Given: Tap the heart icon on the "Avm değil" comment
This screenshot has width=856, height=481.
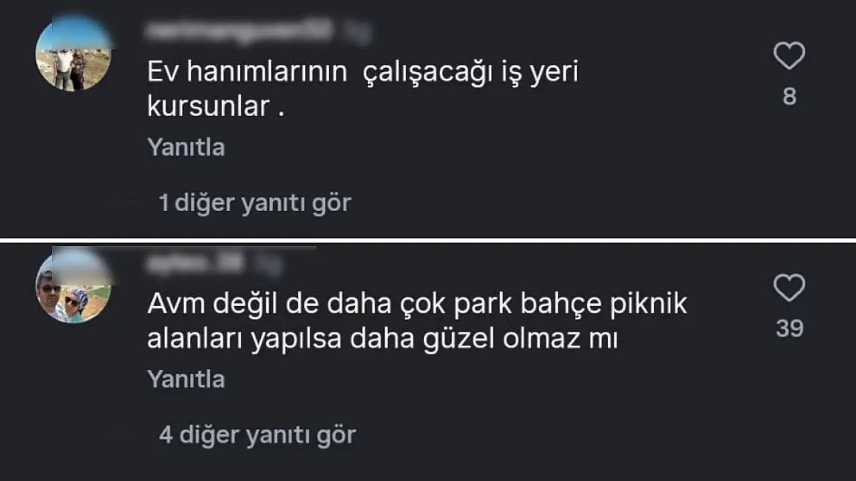Looking at the screenshot, I should 789,287.
